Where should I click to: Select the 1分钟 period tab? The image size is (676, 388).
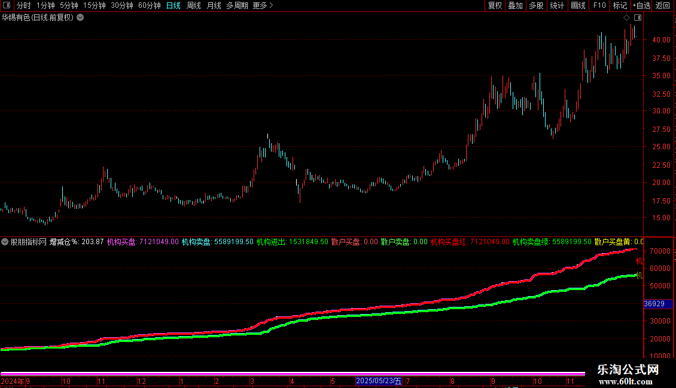pyautogui.click(x=45, y=5)
